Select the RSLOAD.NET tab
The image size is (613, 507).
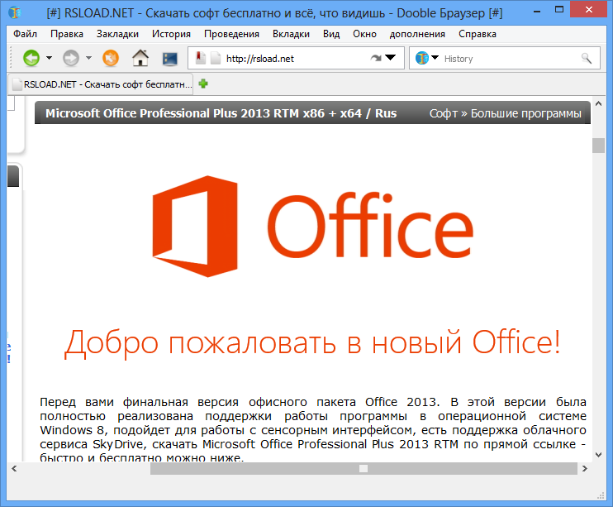pos(101,84)
